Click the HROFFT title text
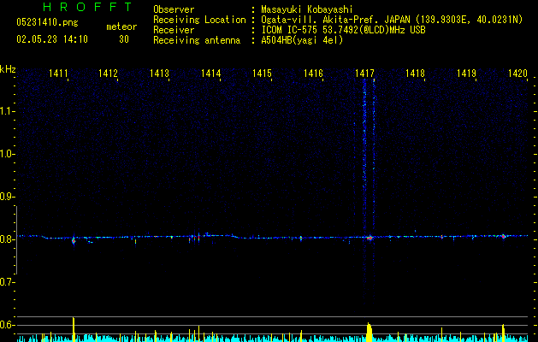Image resolution: width=538 pixels, height=342 pixels. click(x=87, y=7)
